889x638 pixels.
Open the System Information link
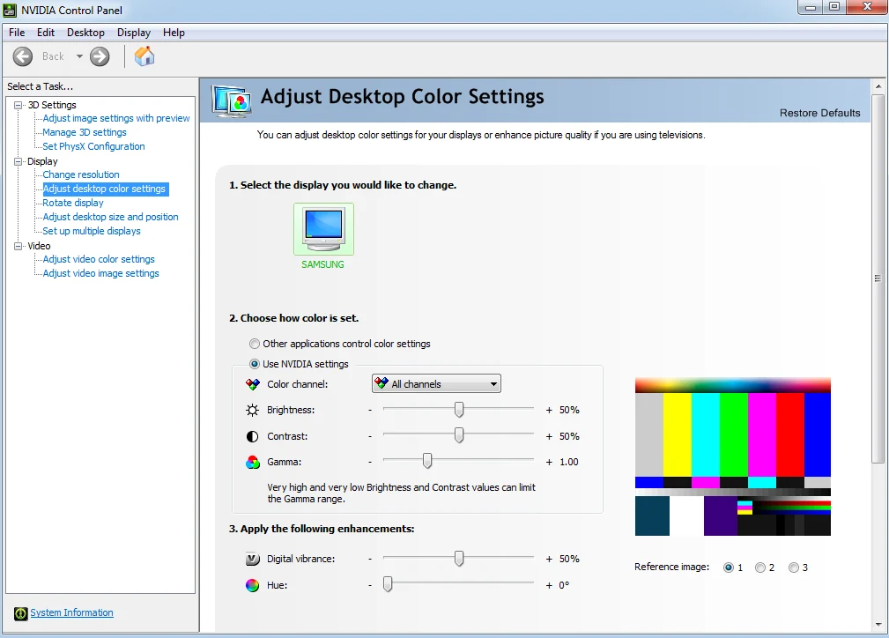tap(71, 612)
